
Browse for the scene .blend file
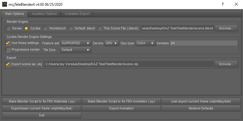[226, 28]
